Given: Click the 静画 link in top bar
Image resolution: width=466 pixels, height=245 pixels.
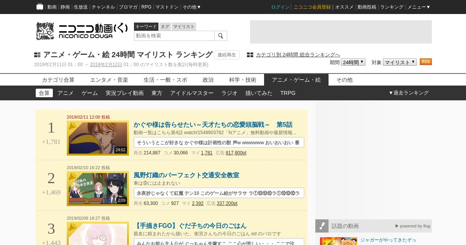Looking at the screenshot, I should pyautogui.click(x=65, y=7).
